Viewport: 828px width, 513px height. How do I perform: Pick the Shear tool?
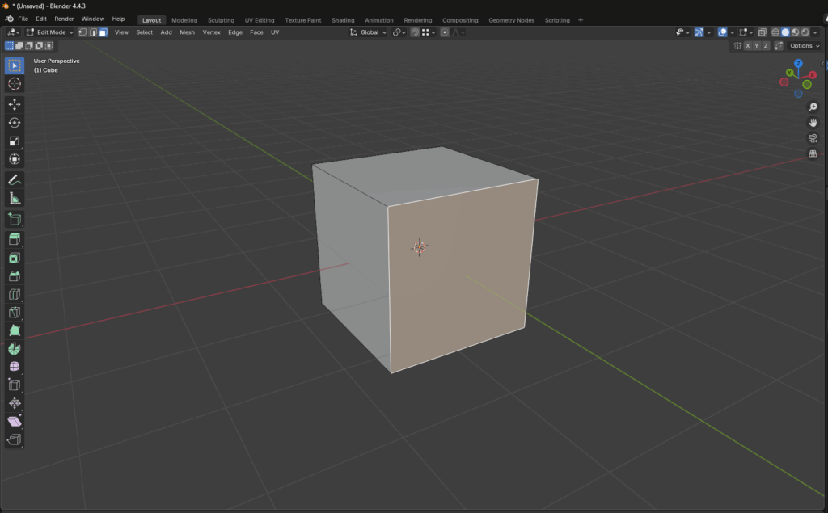15,421
